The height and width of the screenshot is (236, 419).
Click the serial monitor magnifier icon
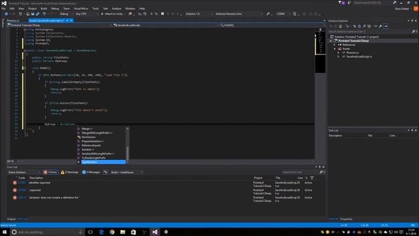tap(268, 14)
